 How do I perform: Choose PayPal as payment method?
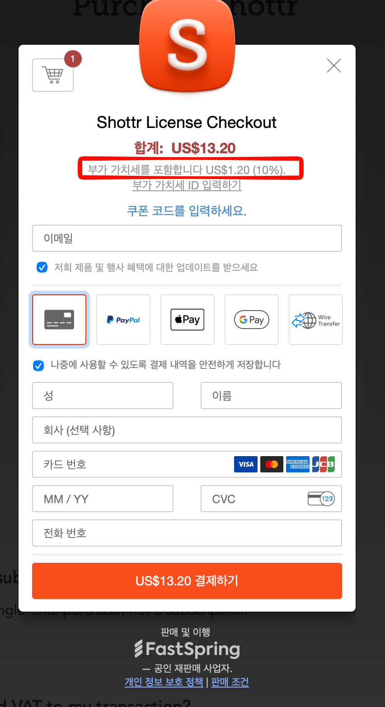pyautogui.click(x=123, y=320)
